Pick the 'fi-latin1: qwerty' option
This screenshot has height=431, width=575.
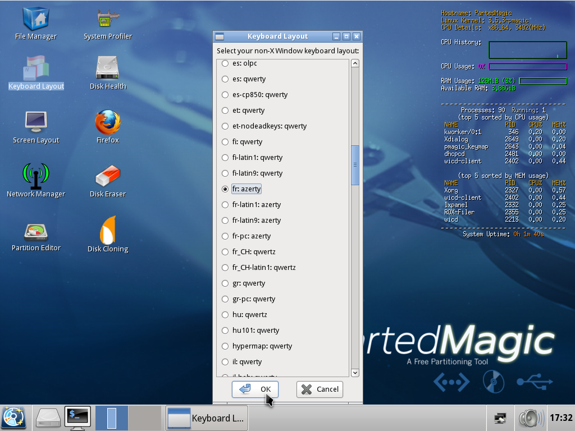pyautogui.click(x=252, y=158)
